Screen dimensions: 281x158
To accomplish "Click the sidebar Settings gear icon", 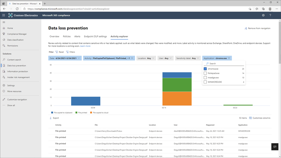I will click(4, 85).
